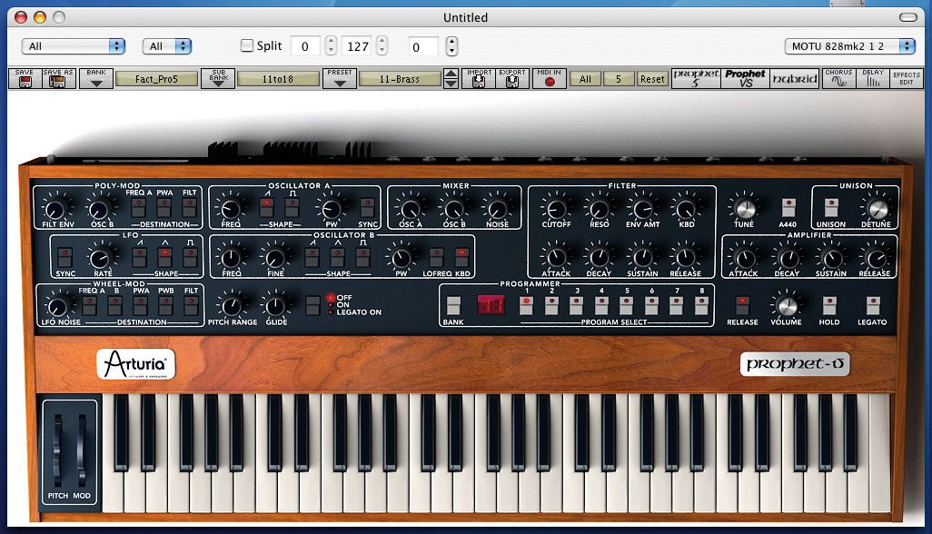932x534 pixels.
Task: Click the Mod wheel
Action: [x=82, y=450]
